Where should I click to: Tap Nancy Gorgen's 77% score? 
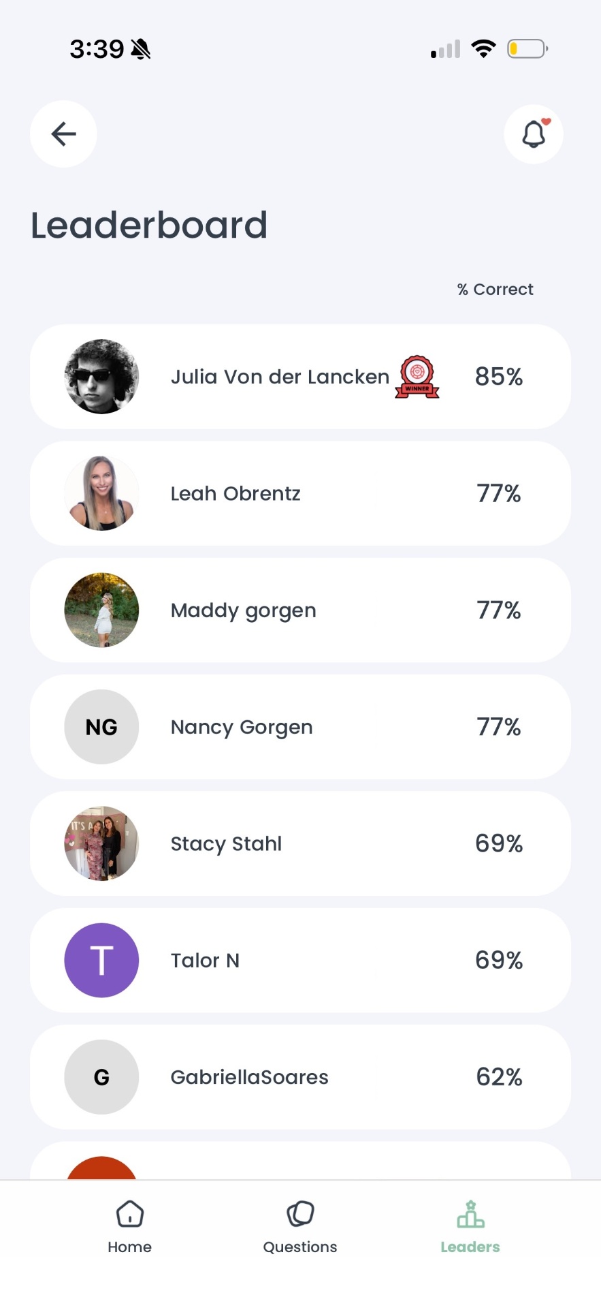click(498, 727)
